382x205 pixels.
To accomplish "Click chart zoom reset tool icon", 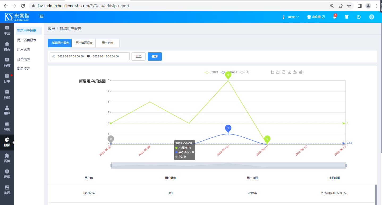I will [x=278, y=72].
